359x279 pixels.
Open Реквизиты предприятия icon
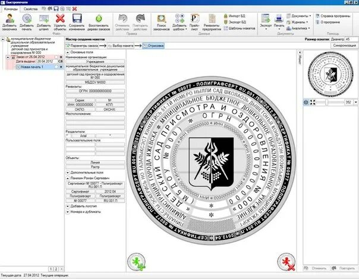212,18
